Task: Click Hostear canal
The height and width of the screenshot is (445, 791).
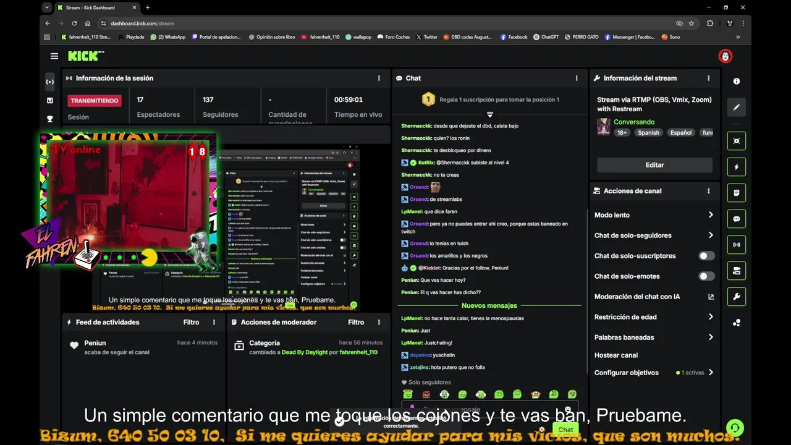Action: point(615,355)
